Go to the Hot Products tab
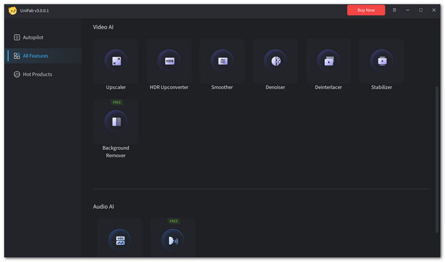The image size is (445, 262). (x=43, y=74)
